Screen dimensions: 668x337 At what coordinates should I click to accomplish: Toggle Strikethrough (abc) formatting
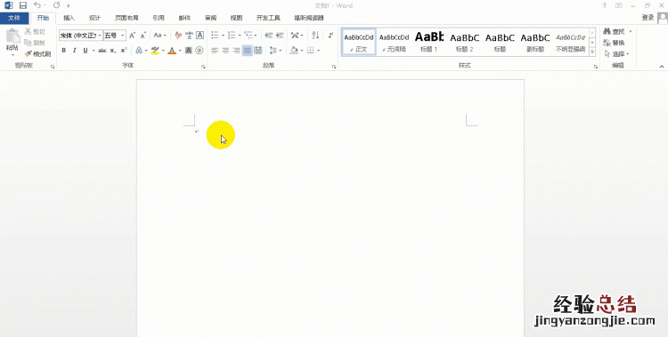[x=102, y=50]
